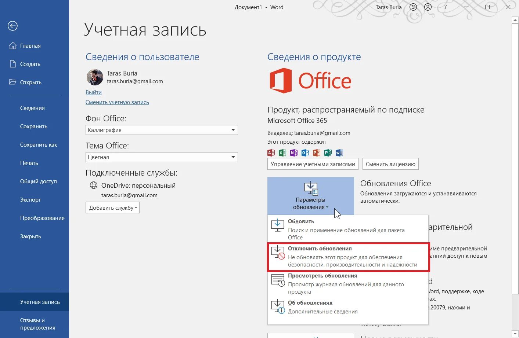Select Update Now menu item
519x338 pixels.
(348, 229)
